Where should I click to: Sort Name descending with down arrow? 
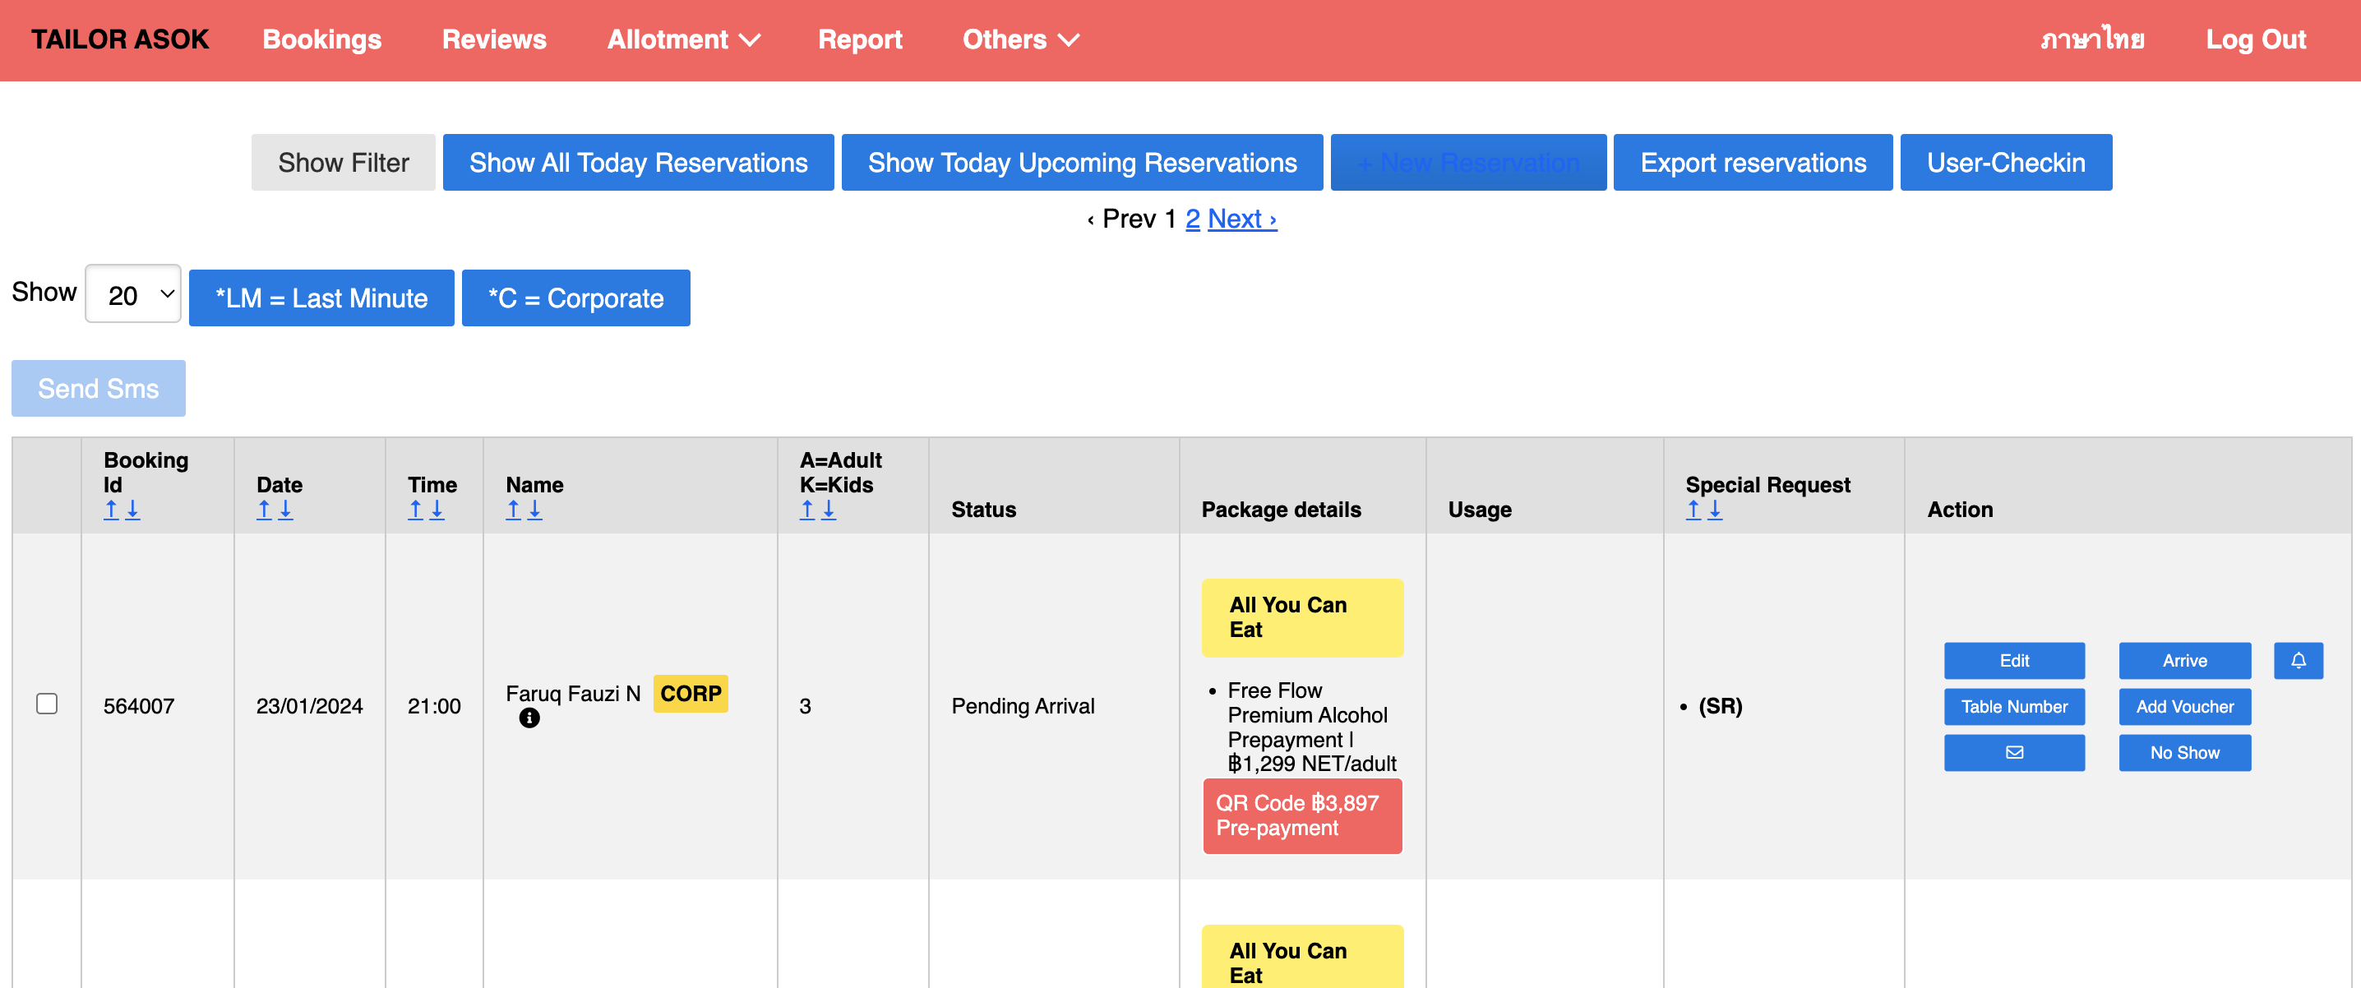tap(534, 510)
